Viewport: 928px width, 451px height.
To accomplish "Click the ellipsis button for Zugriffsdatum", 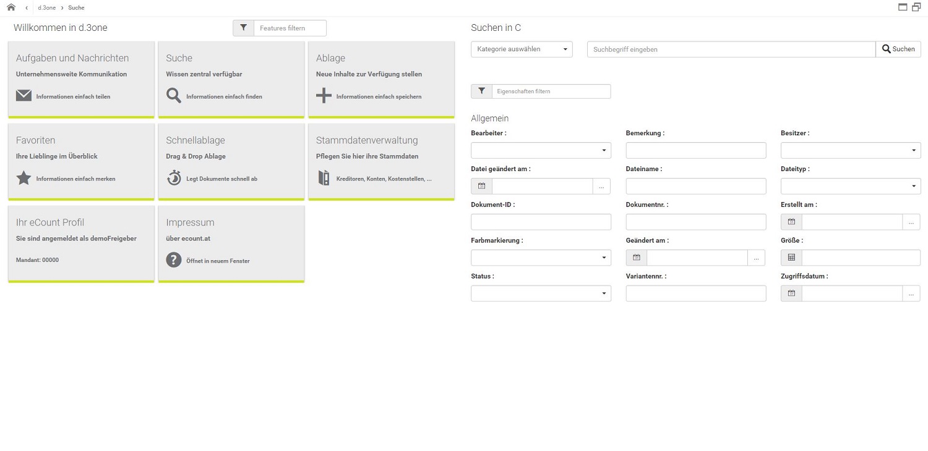I will (911, 293).
